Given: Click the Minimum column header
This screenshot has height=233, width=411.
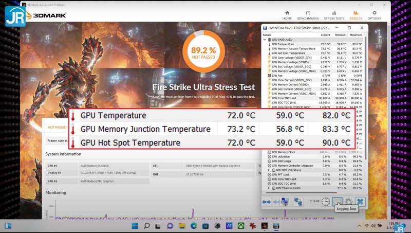Looking at the screenshot, I should click(x=340, y=35).
